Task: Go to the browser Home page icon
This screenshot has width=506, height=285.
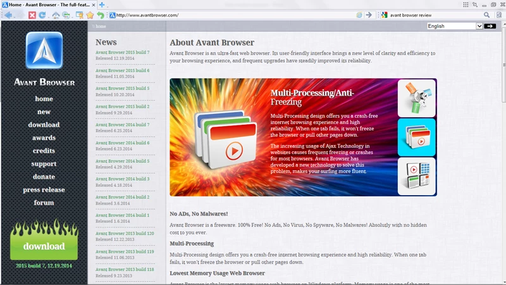Action: (56, 15)
